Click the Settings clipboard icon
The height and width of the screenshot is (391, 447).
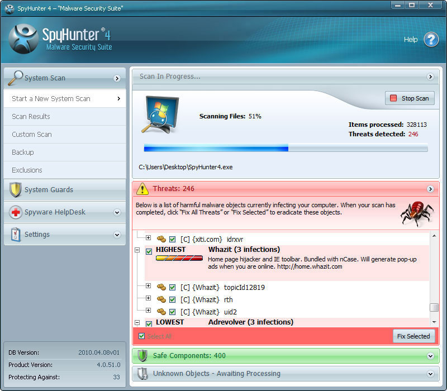tap(16, 235)
